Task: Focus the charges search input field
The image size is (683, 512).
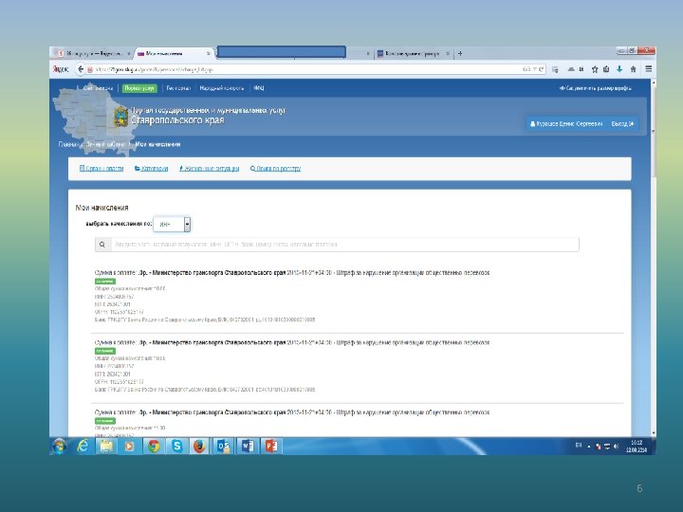Action: click(x=345, y=245)
